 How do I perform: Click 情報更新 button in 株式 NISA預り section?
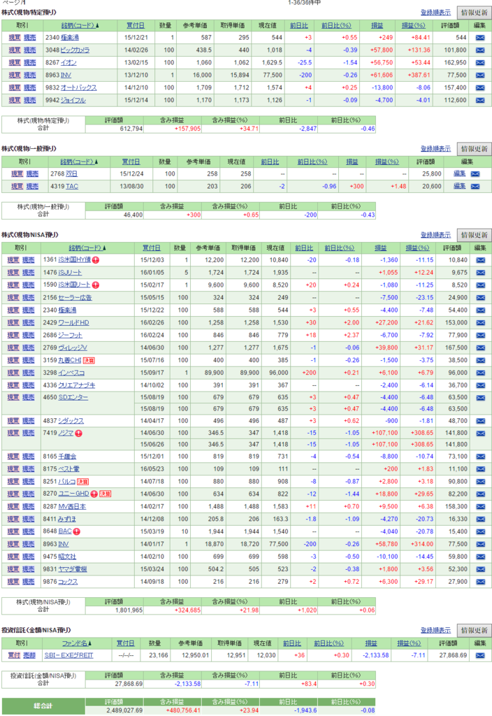pyautogui.click(x=474, y=235)
